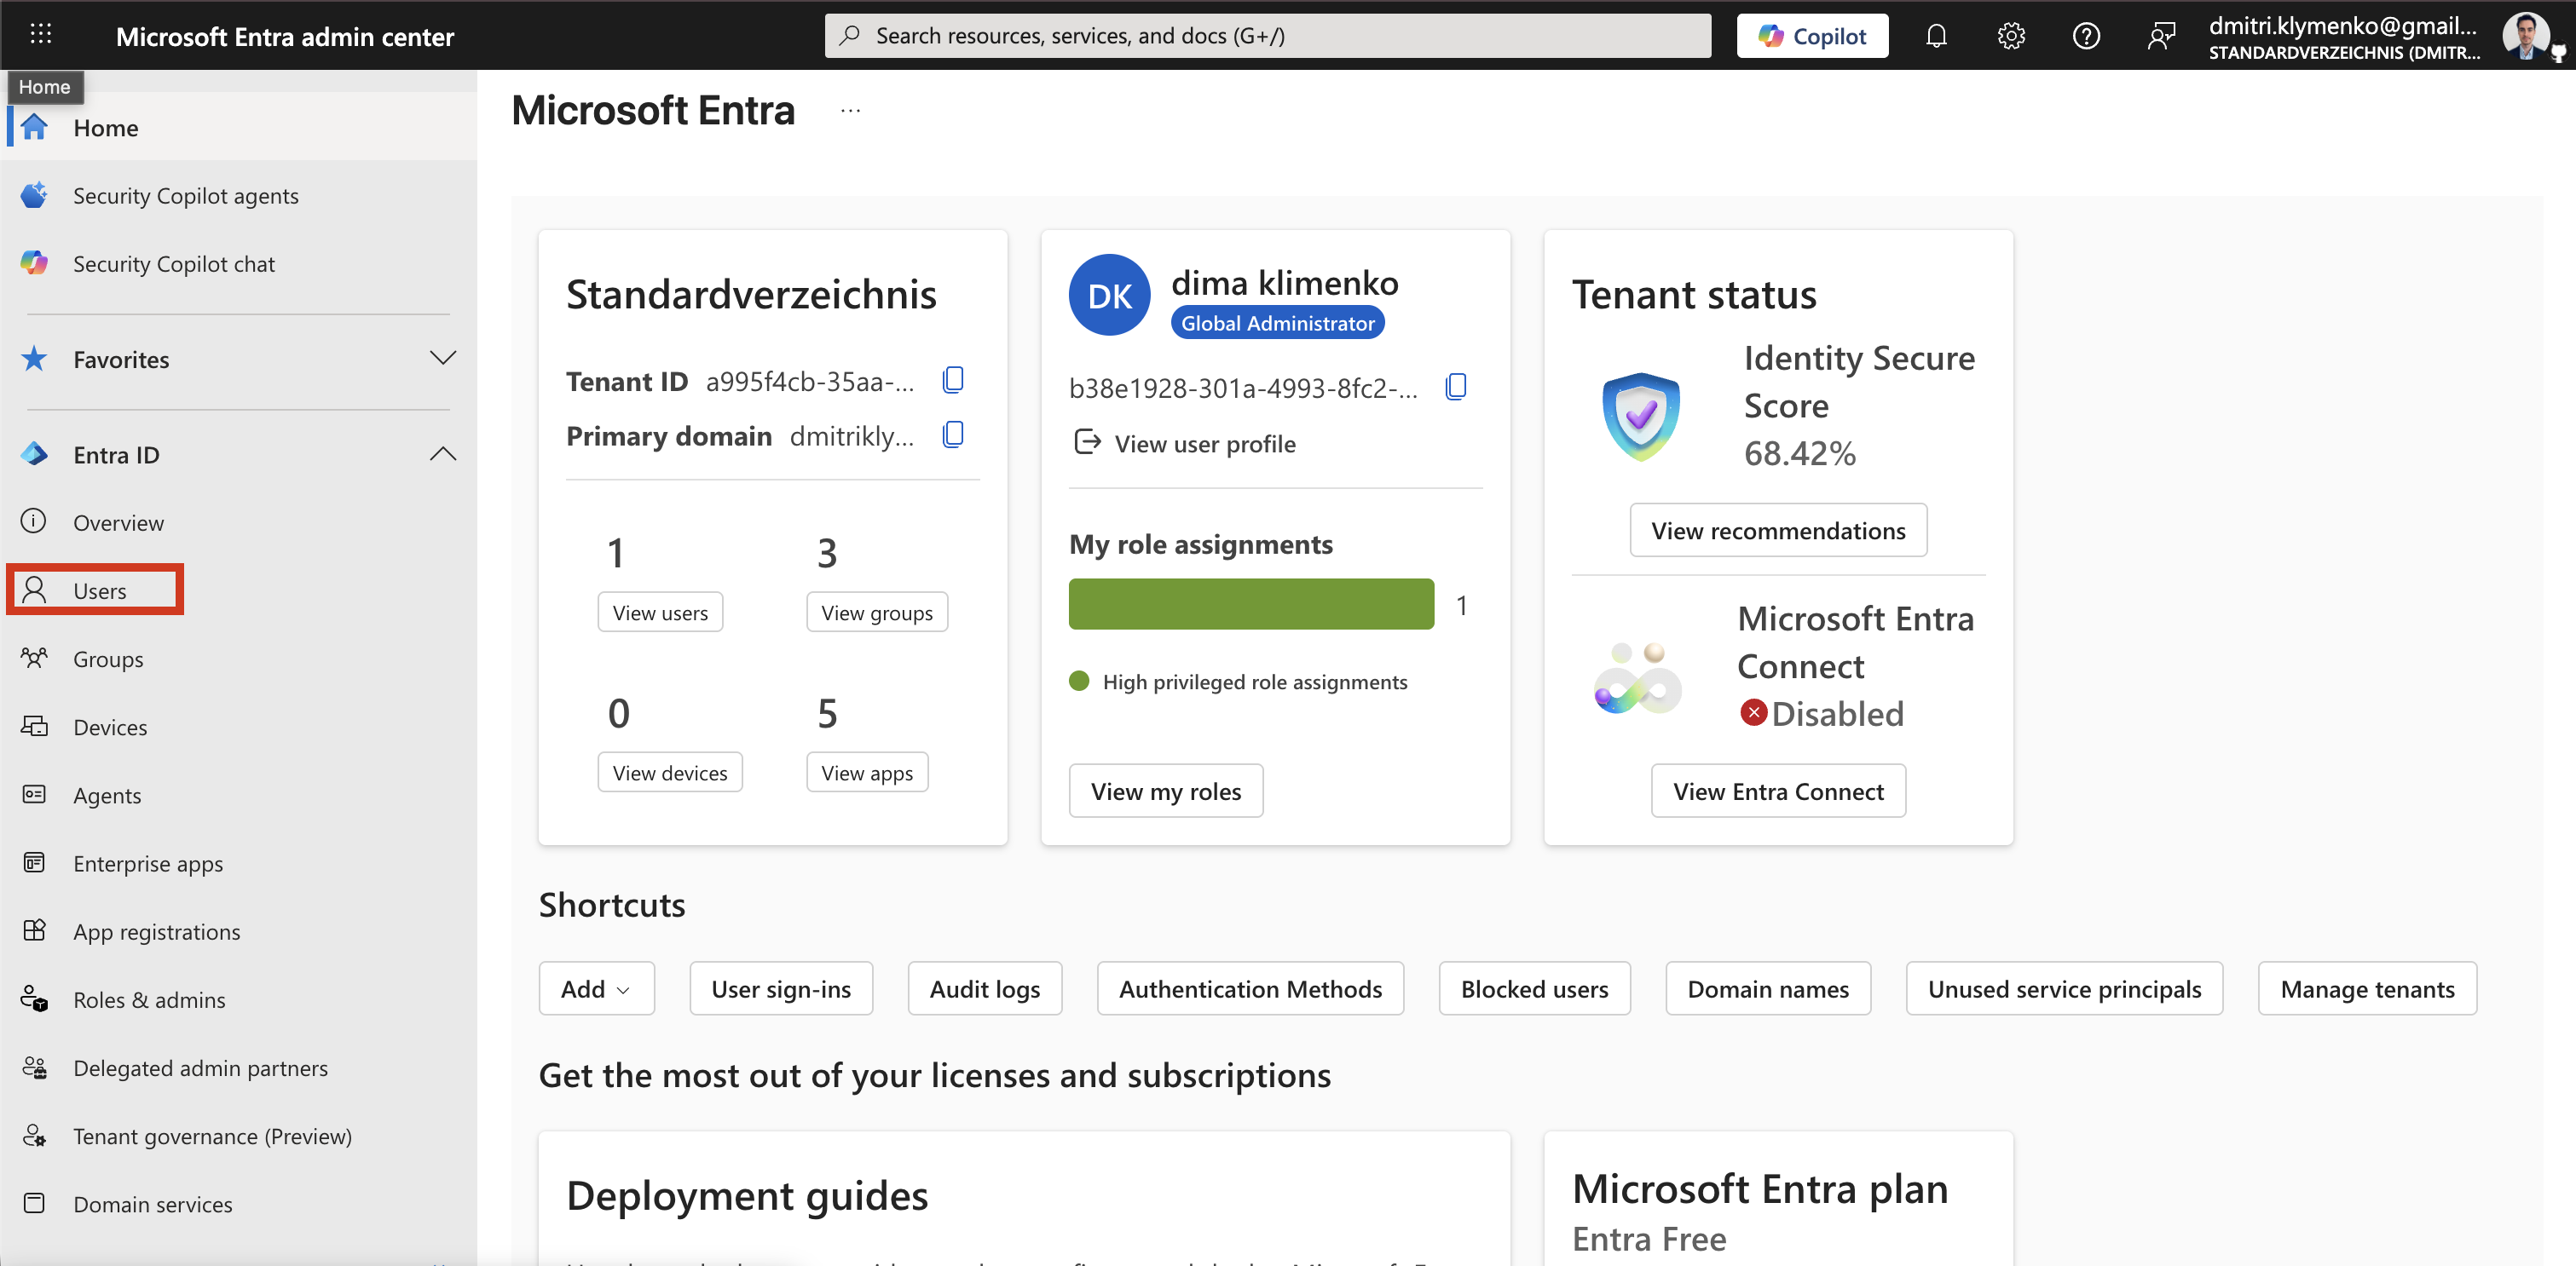Click View recommendations button

[x=1778, y=531]
